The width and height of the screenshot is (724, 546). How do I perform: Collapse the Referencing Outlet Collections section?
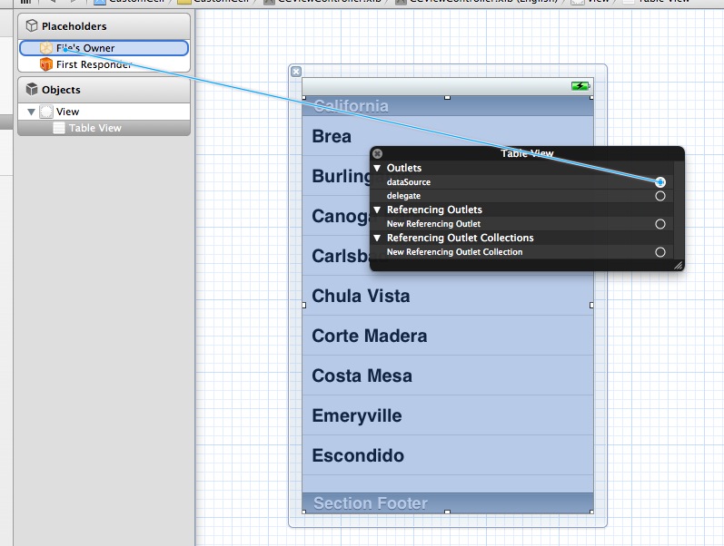coord(378,238)
